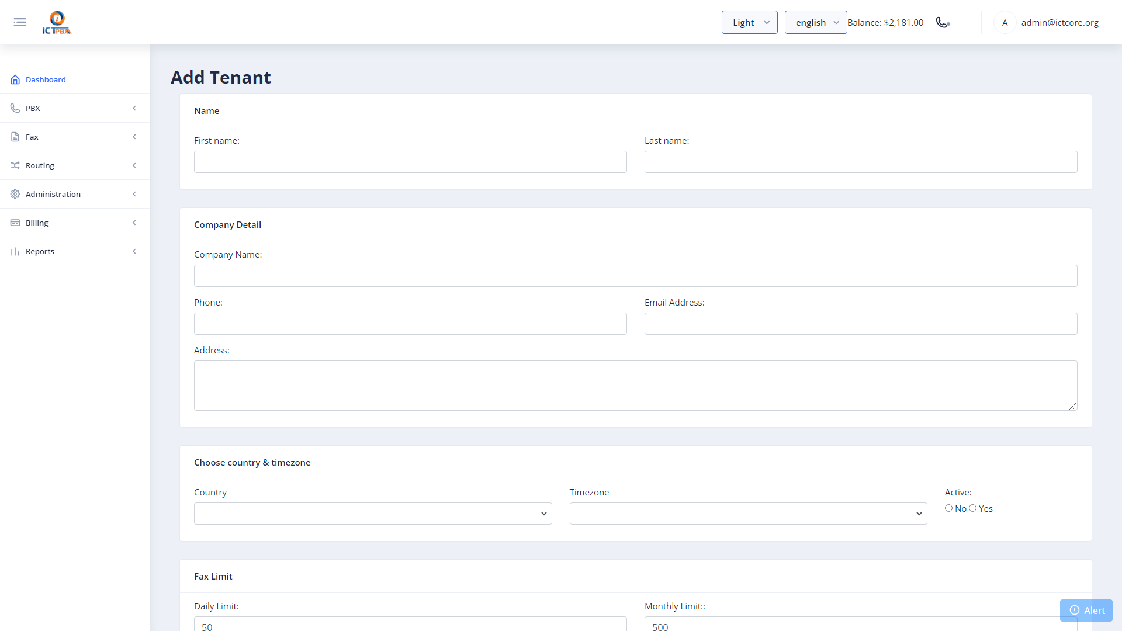Screen dimensions: 1122x631
Task: Expand the Reports menu chevron
Action: pyautogui.click(x=134, y=251)
